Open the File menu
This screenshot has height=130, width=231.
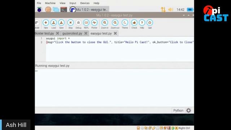point(39,3)
